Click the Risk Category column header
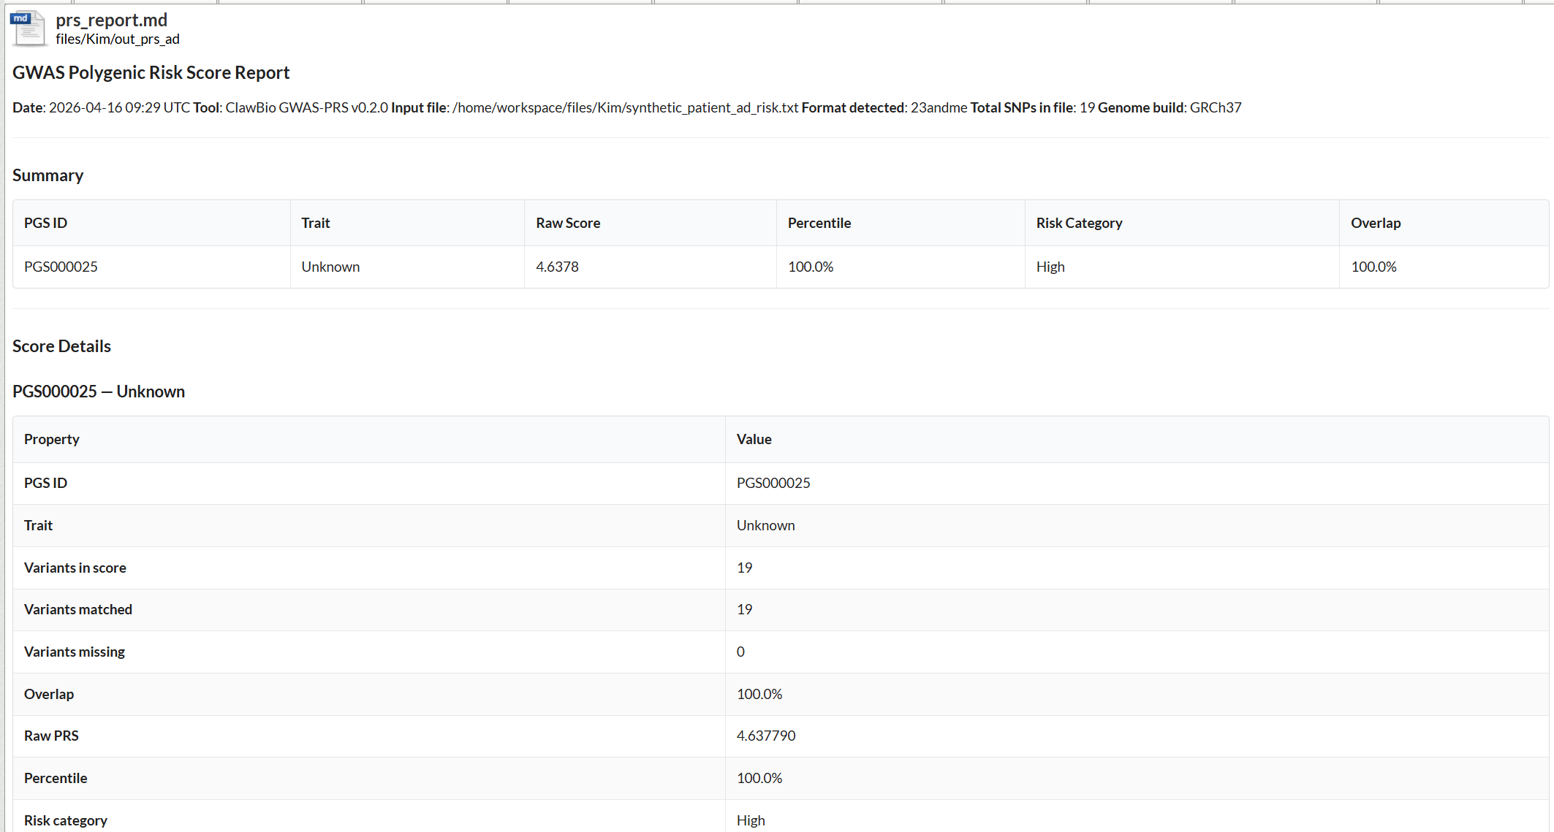The image size is (1554, 832). 1079,223
